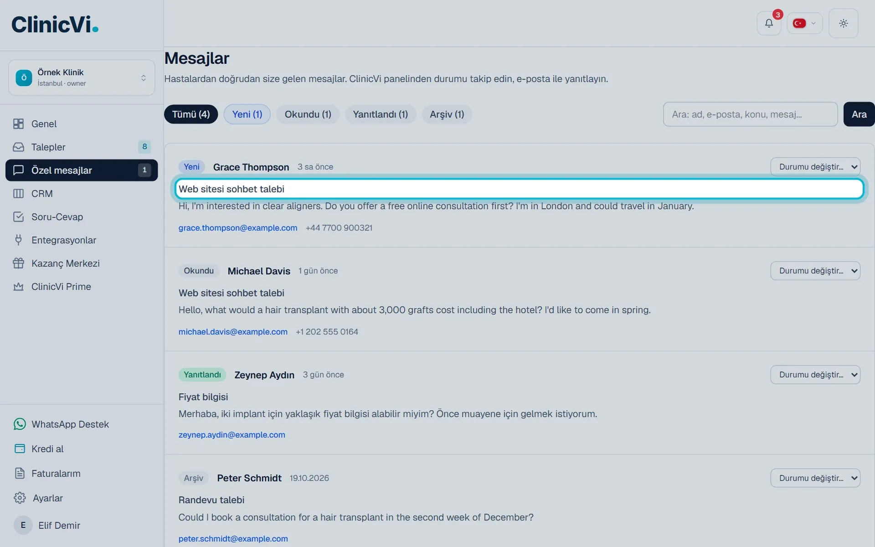Viewport: 875px width, 547px height.
Task: Click the Turkish flag language icon
Action: [x=799, y=23]
